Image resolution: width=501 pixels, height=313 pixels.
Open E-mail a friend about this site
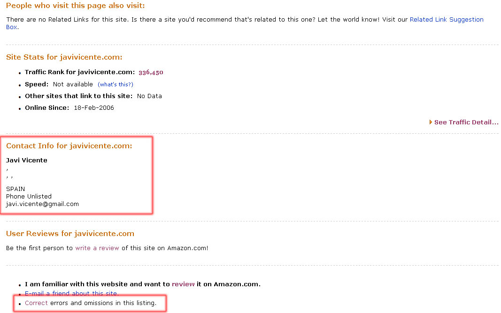coord(71,293)
